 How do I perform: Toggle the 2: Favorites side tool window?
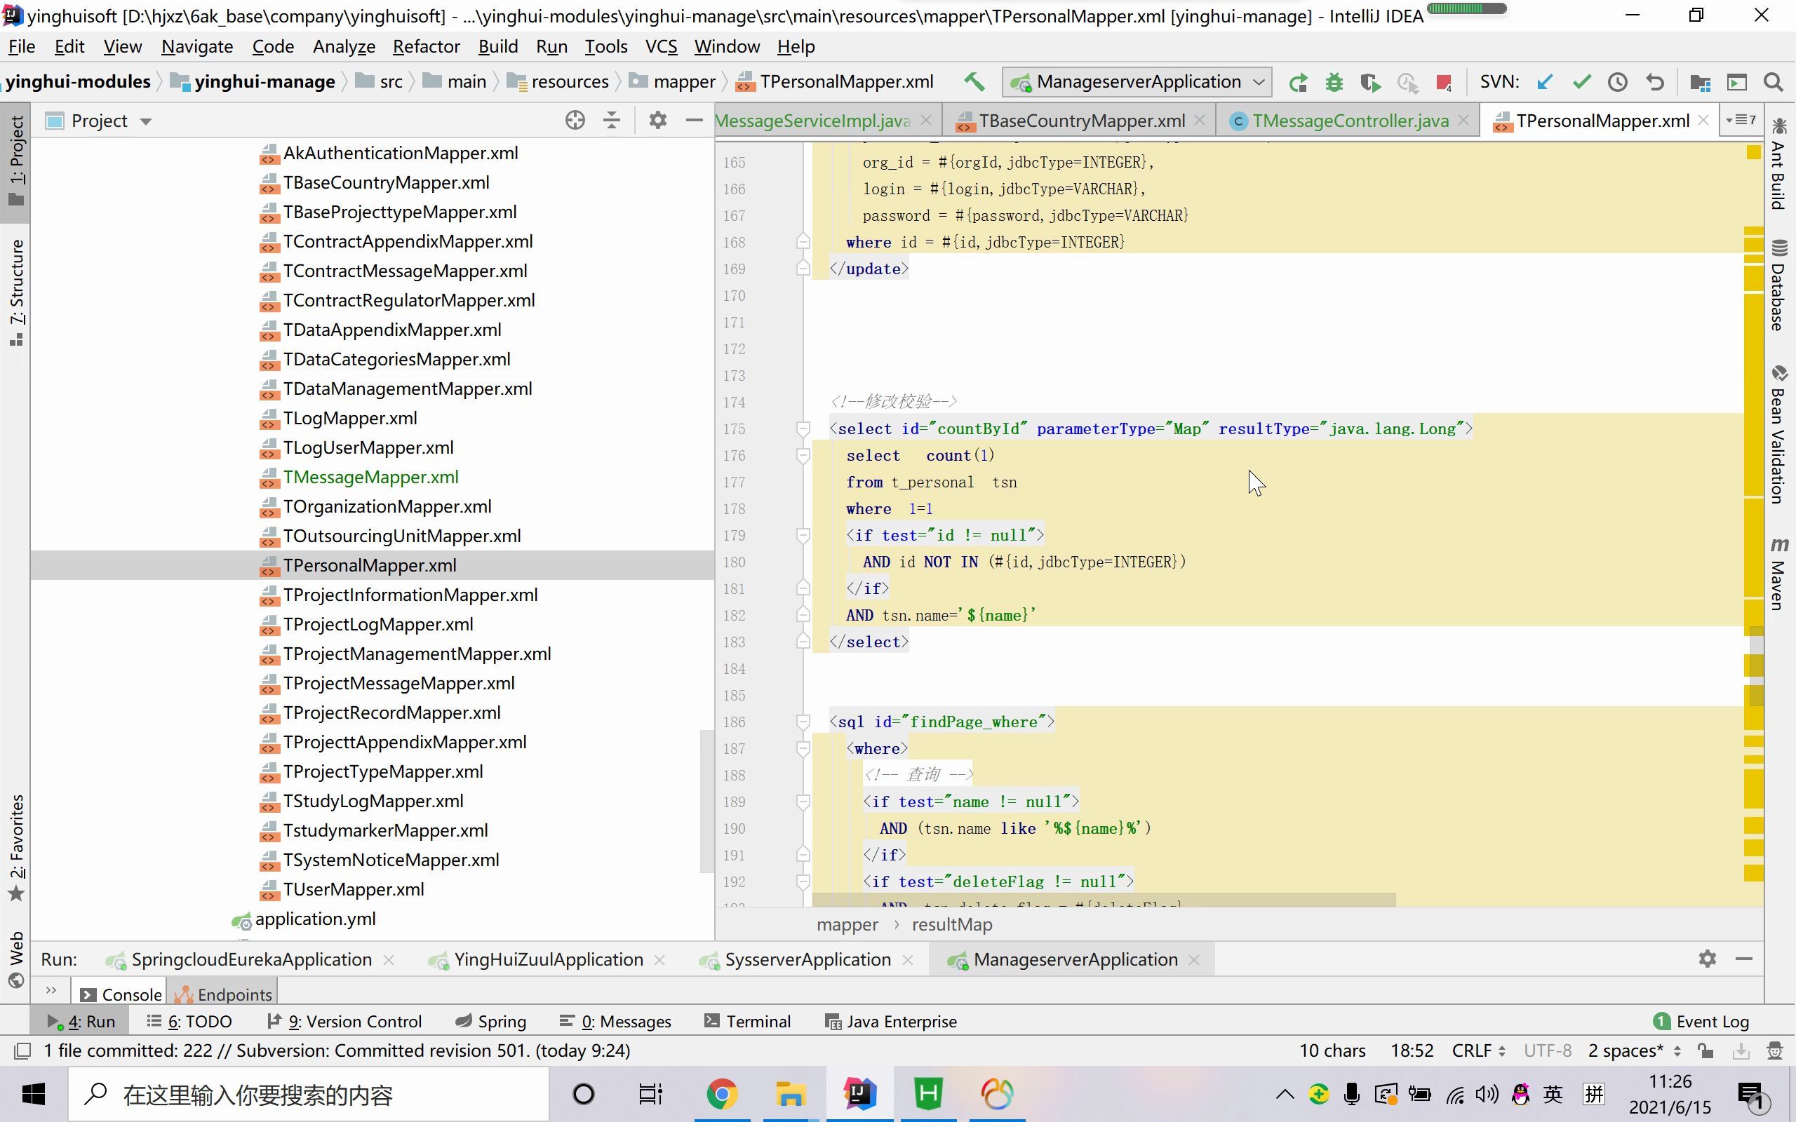(15, 846)
